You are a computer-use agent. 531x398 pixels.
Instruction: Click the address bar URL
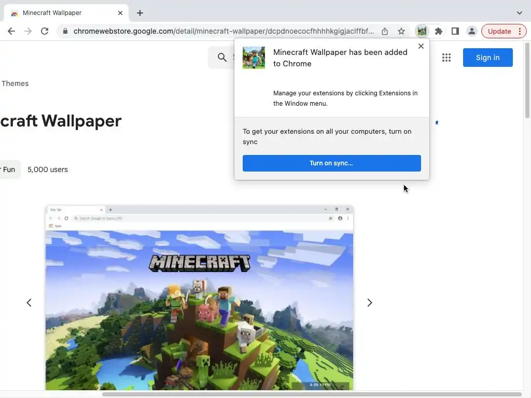click(x=223, y=31)
